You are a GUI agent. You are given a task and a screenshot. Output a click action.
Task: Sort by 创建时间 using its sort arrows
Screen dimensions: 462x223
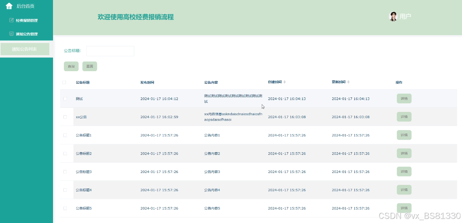(285, 82)
